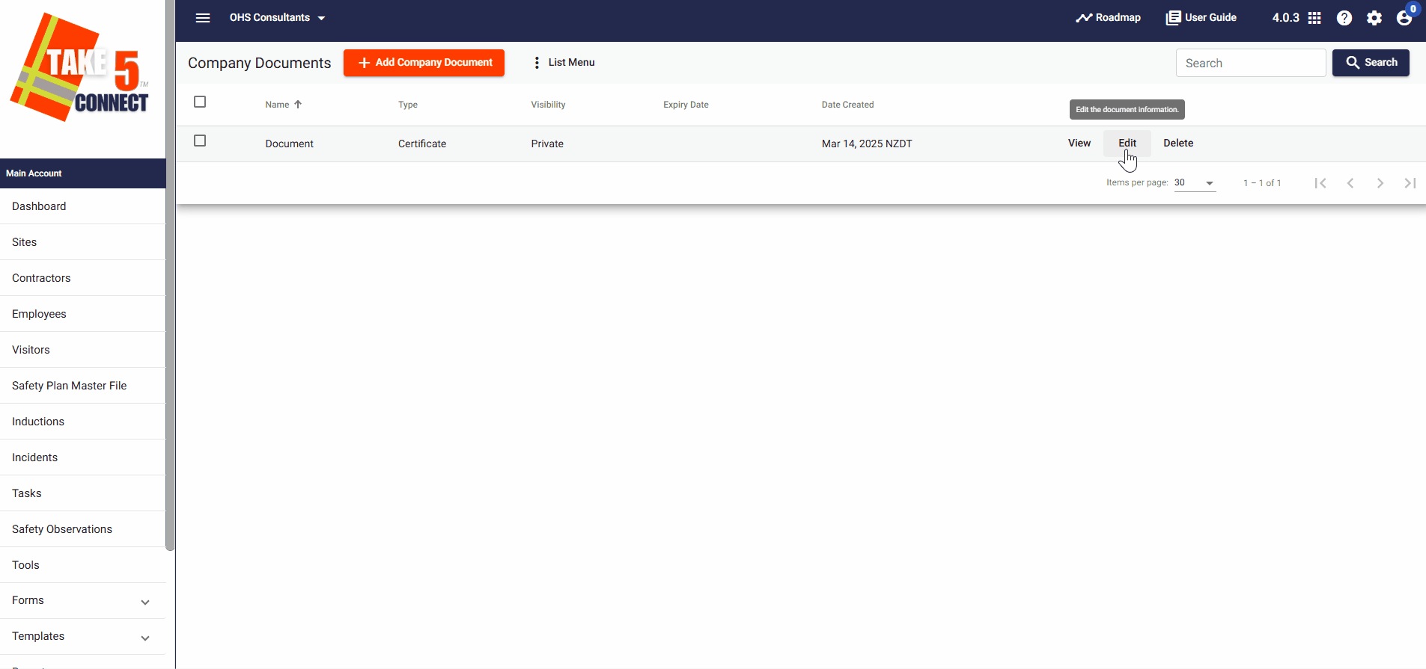The width and height of the screenshot is (1426, 669).
Task: Click the Type column header
Action: point(408,105)
